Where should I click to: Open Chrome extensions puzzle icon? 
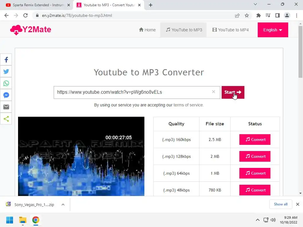point(258,15)
